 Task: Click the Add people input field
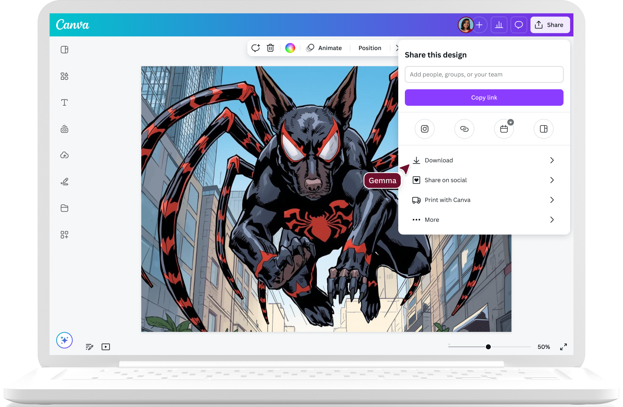(x=484, y=74)
